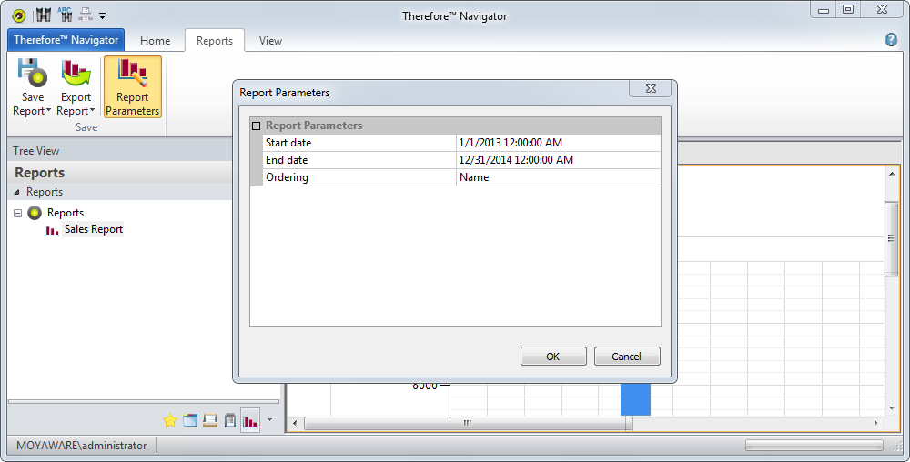Click the Save Report icon
The width and height of the screenshot is (910, 462).
click(32, 74)
